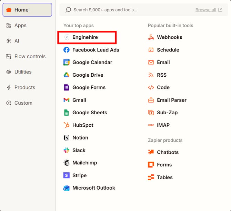This screenshot has width=231, height=211.
Task: Select the Code text label
Action: [x=163, y=87]
